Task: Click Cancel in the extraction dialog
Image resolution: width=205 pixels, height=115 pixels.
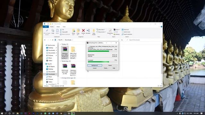Action: (x=95, y=68)
